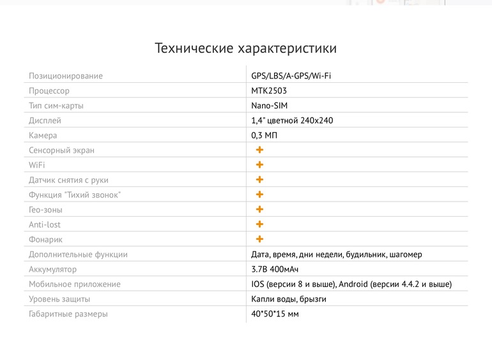Click the plus icon beside Гео-зоны
The height and width of the screenshot is (345, 492).
pos(259,209)
